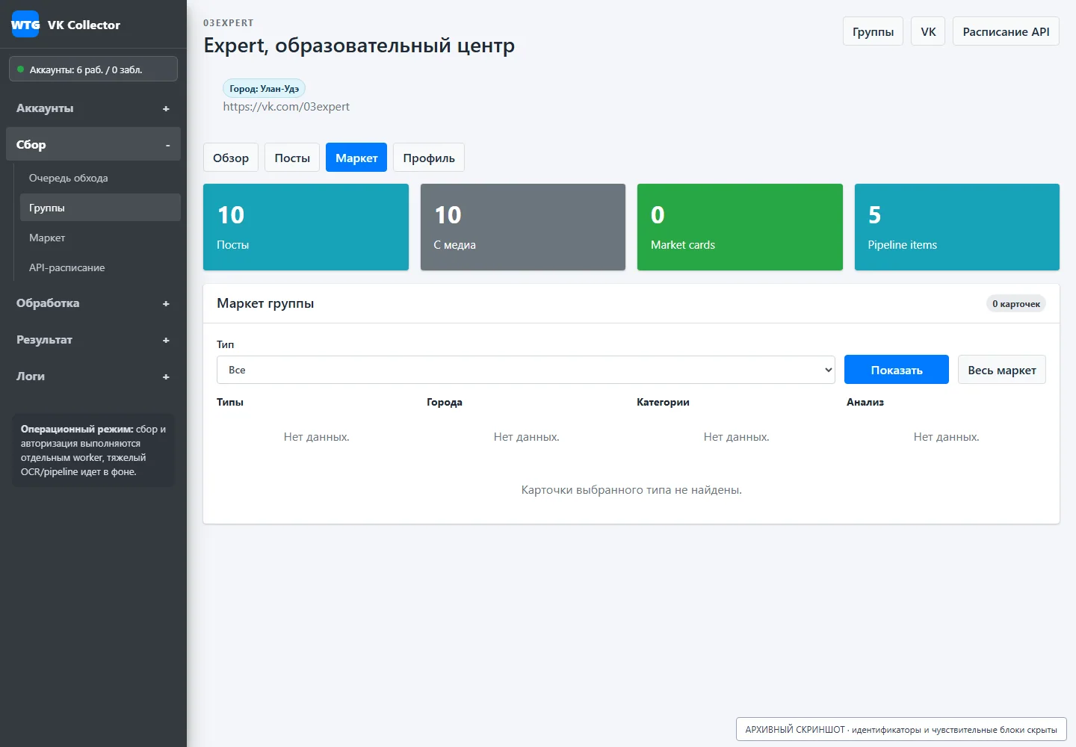Image resolution: width=1076 pixels, height=747 pixels.
Task: Go to API-расписание in the sidebar
Action: pos(100,267)
